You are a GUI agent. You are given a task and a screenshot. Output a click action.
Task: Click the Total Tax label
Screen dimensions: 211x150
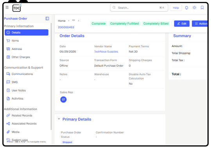(x=178, y=60)
